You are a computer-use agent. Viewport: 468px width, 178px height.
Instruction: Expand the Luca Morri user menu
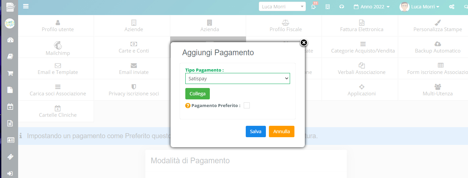[420, 7]
